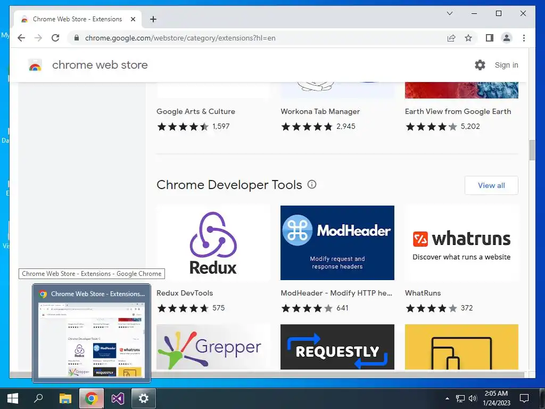Reload the Chrome Web Store page
The height and width of the screenshot is (409, 545).
tap(55, 38)
